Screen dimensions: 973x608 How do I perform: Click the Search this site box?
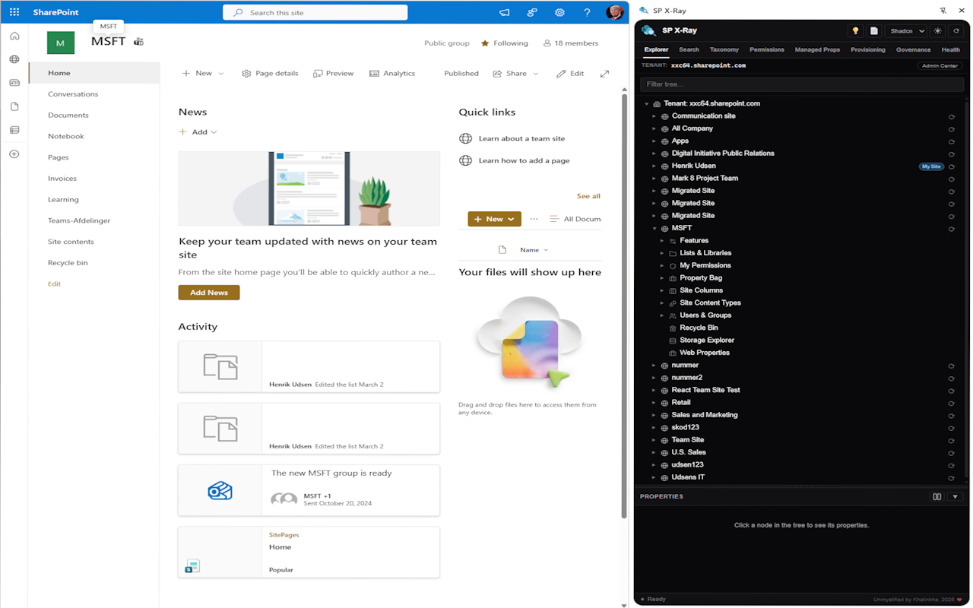tap(315, 12)
